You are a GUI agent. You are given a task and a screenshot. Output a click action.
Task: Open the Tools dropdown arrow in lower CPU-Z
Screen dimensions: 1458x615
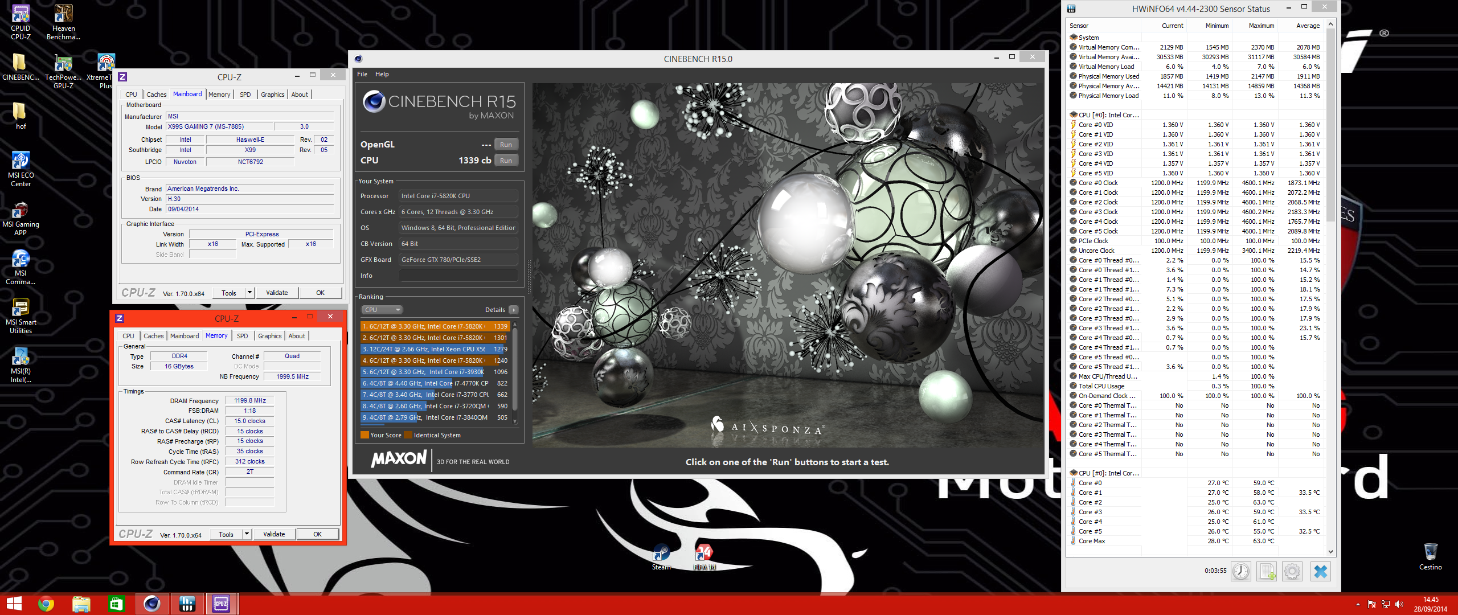click(x=247, y=534)
